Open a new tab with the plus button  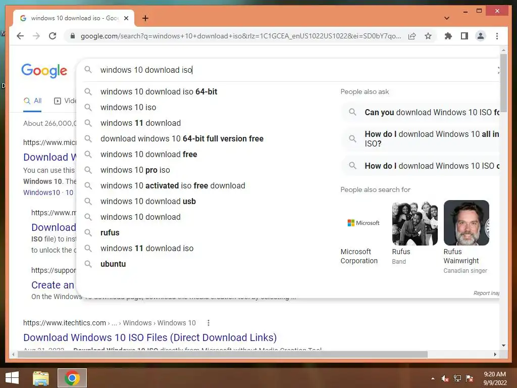145,18
